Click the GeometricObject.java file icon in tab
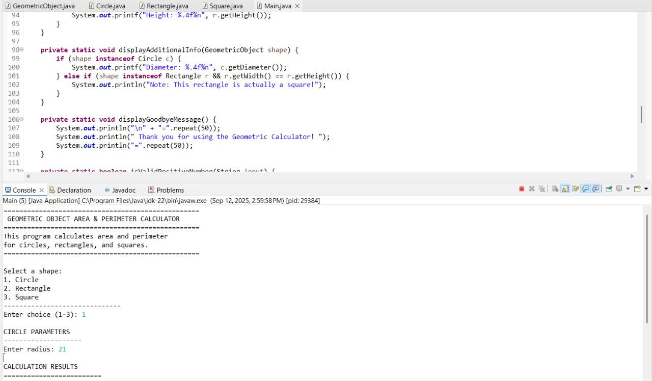 (x=8, y=6)
